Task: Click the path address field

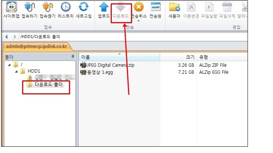Action: click(111, 37)
